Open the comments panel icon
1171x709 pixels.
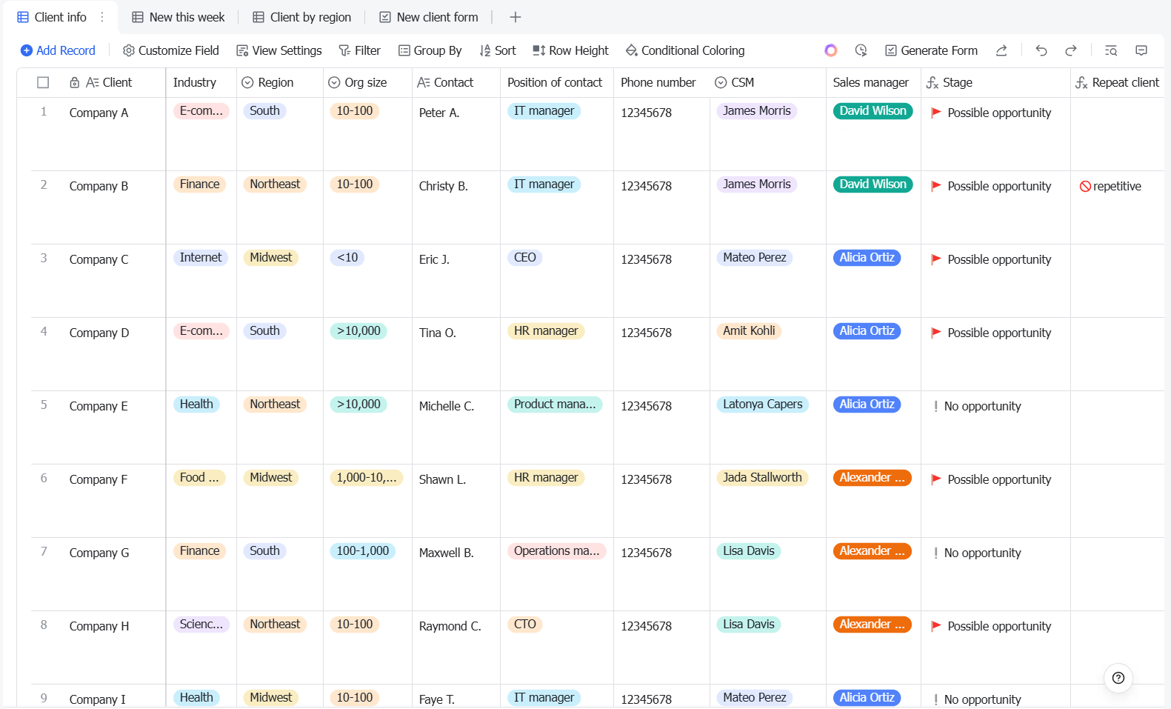point(1141,50)
